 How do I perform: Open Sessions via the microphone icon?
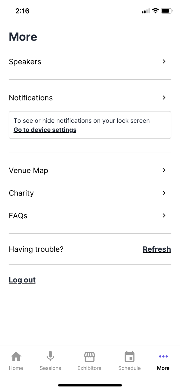tap(50, 356)
